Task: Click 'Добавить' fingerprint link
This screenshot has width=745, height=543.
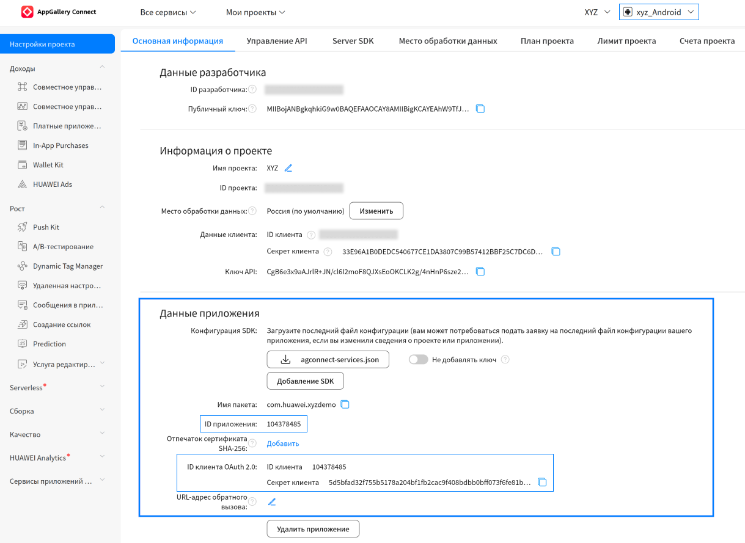Action: 283,443
